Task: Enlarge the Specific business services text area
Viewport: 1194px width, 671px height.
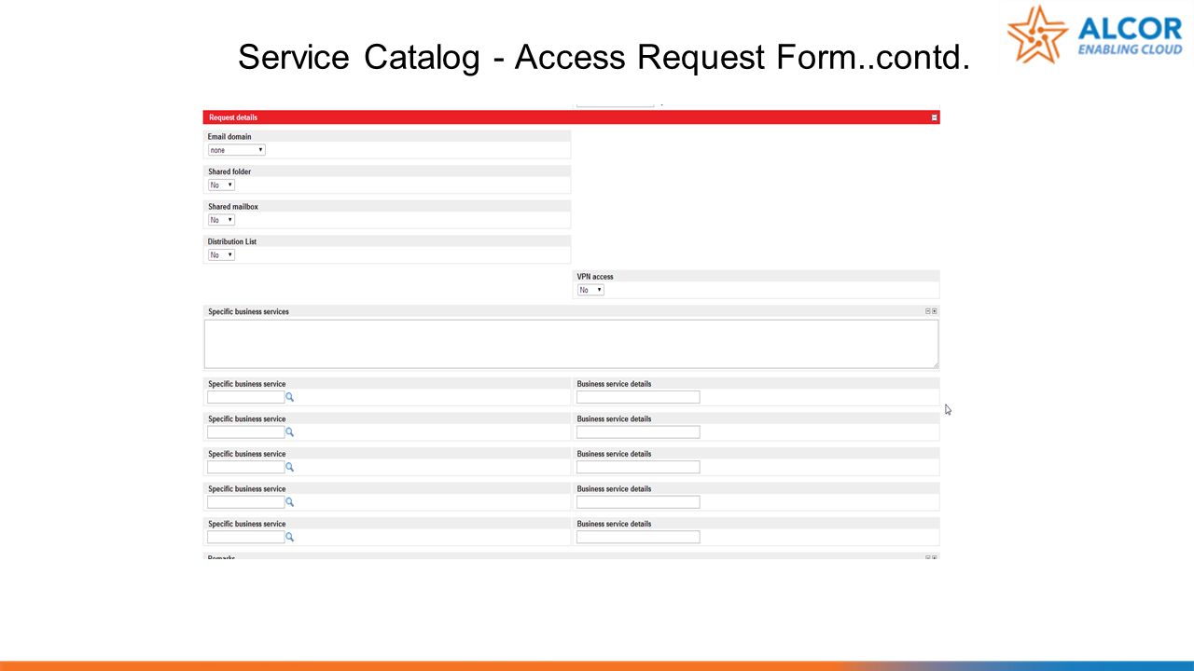Action: coord(935,311)
